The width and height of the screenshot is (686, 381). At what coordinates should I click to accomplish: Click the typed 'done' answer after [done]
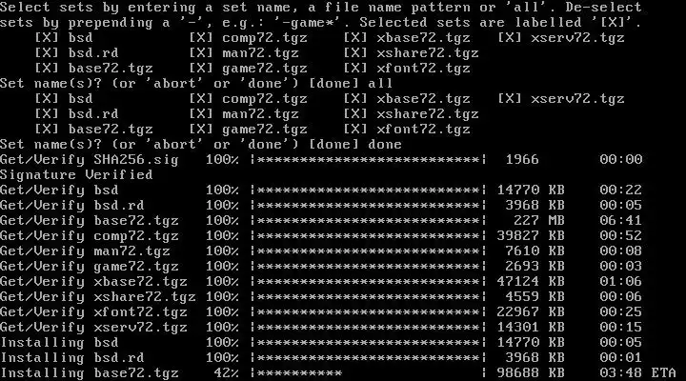tap(385, 145)
